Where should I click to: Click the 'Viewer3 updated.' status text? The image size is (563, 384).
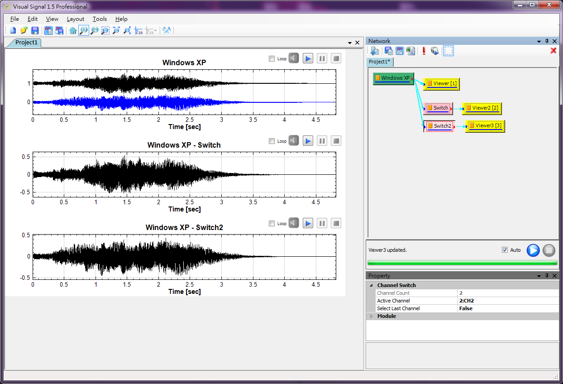pos(387,250)
